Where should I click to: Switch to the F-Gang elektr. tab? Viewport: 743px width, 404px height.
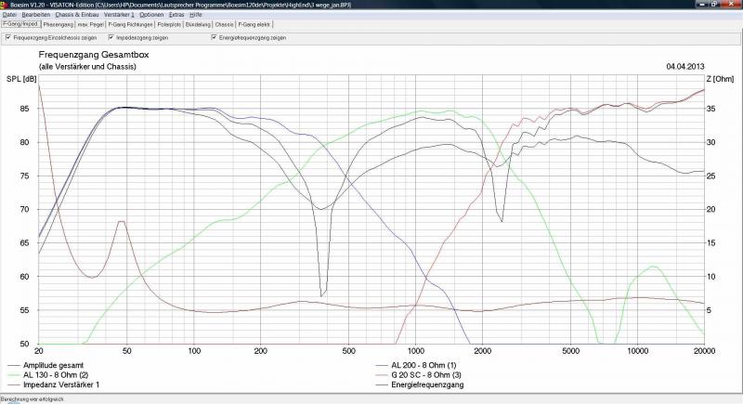[x=254, y=24]
